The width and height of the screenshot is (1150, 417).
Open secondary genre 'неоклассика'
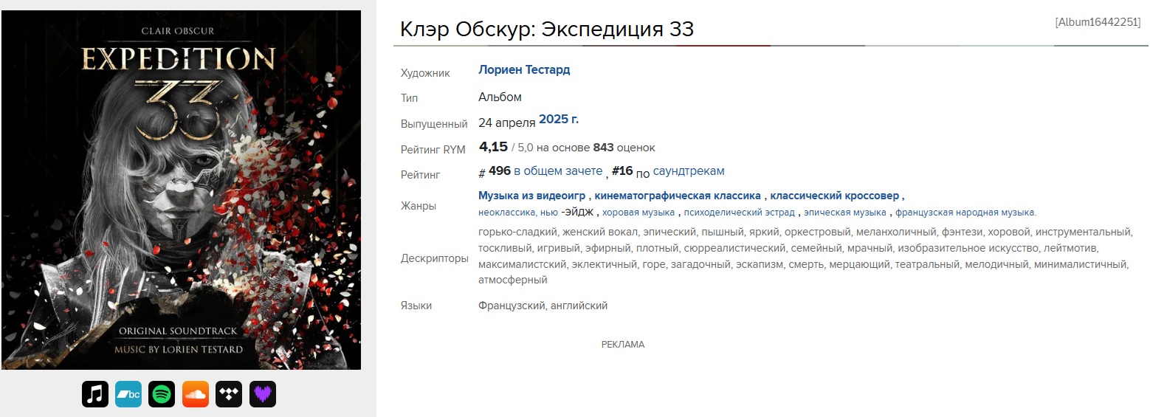(x=508, y=213)
